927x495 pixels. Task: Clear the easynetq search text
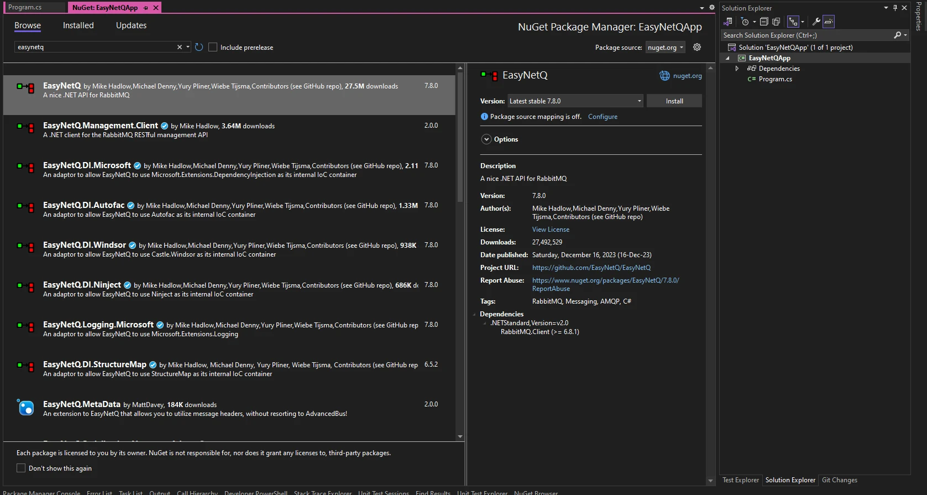click(180, 47)
